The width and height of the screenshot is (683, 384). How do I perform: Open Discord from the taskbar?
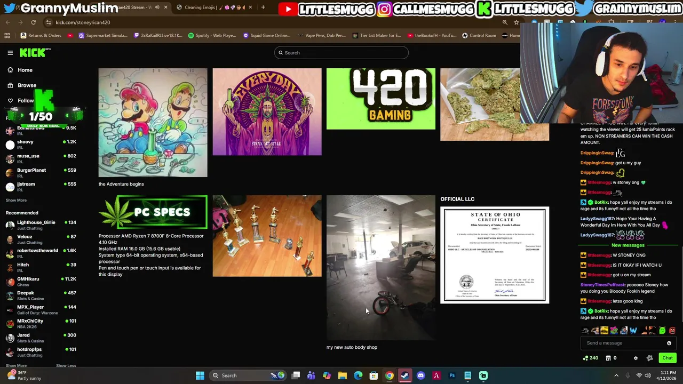point(420,375)
